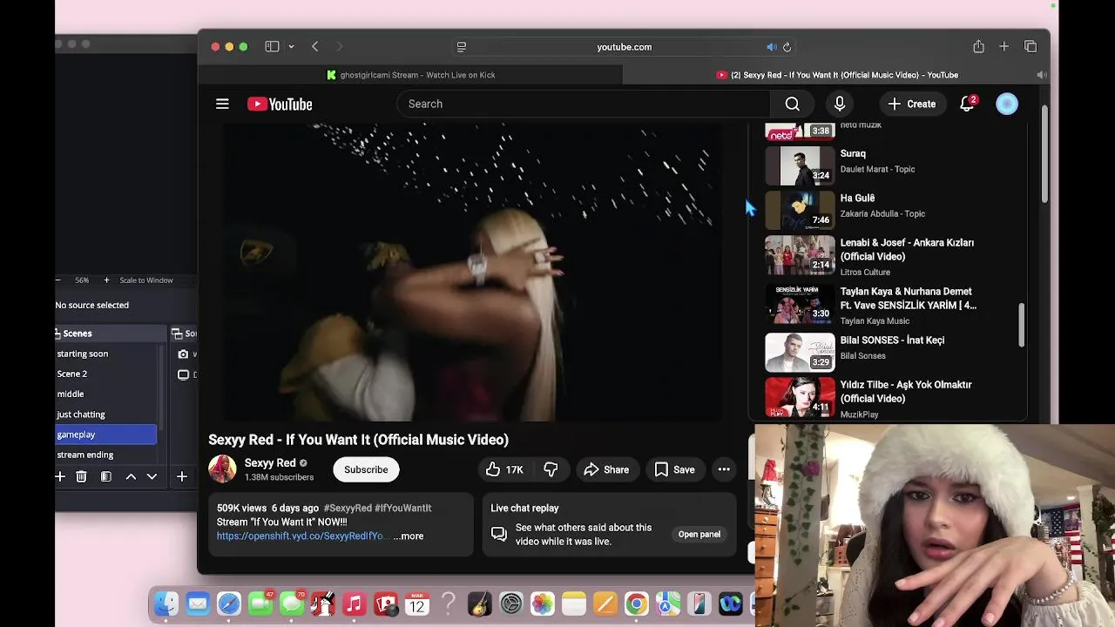Open a new Safari tab

coord(1003,46)
